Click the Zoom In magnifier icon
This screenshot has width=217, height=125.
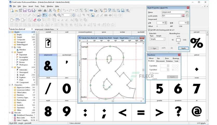coord(55,15)
